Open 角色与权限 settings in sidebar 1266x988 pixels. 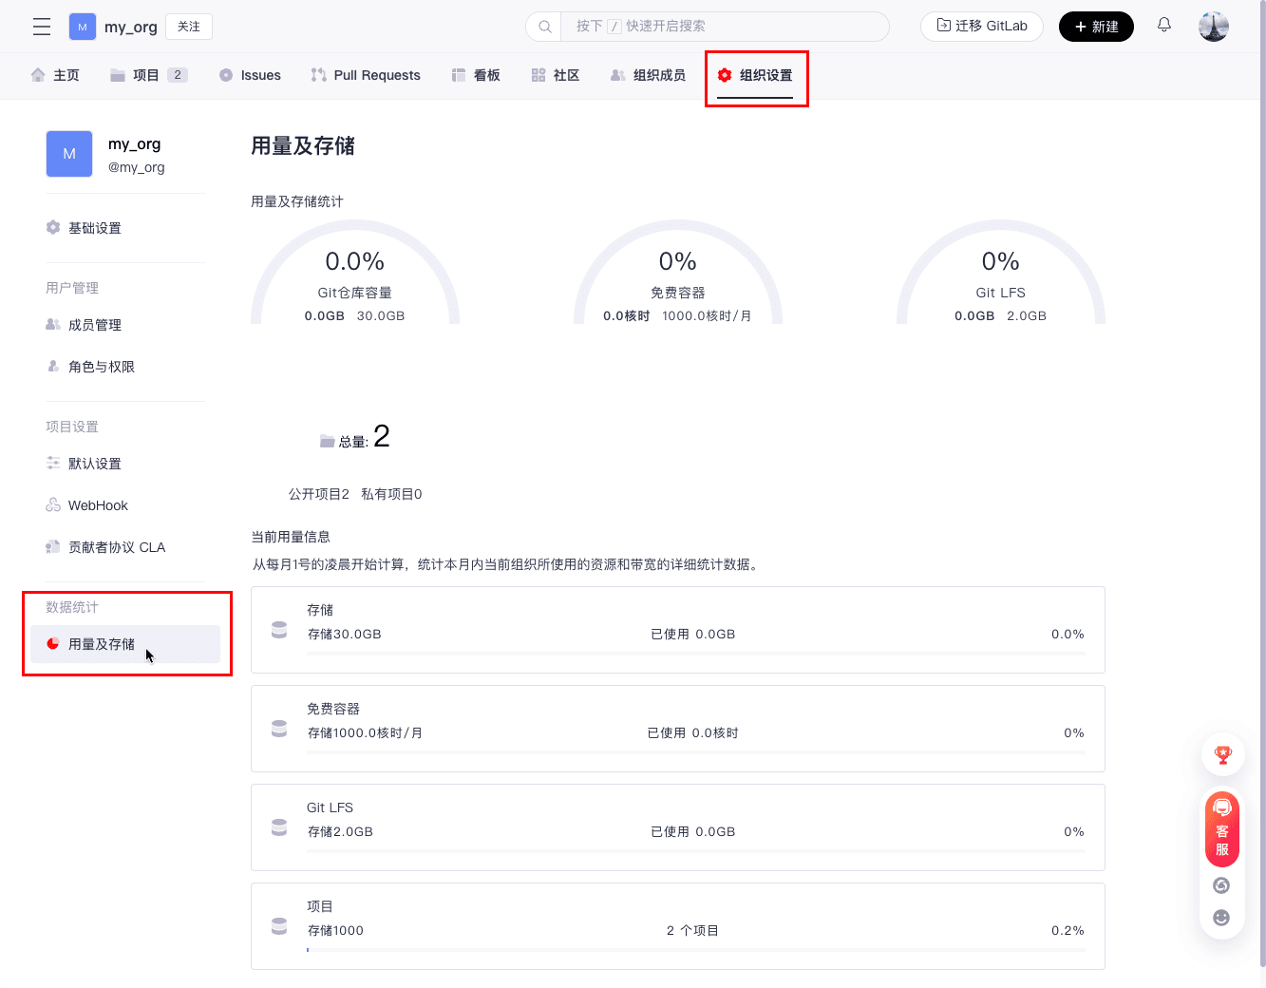101,367
